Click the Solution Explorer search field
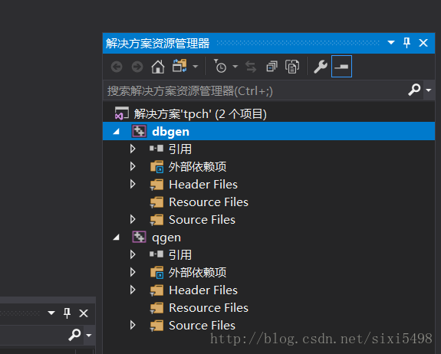Viewport: 441px width, 354px height. click(x=255, y=90)
